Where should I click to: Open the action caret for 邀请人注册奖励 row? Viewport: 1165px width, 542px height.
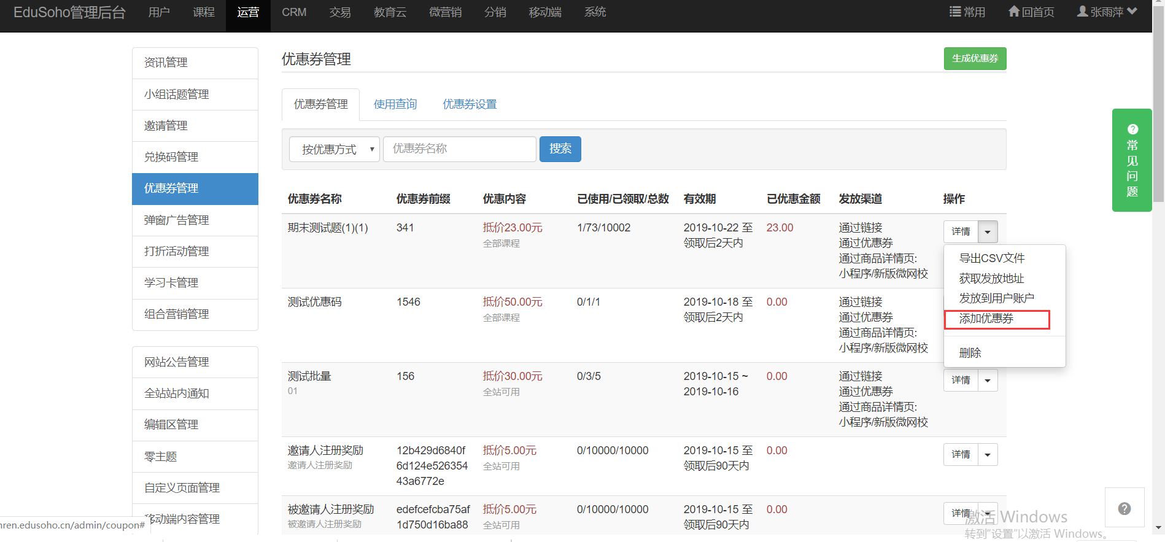coord(988,455)
